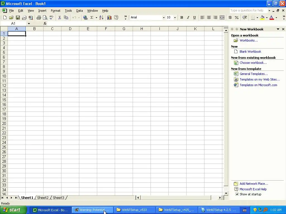Click the Copy icon
286x214 pixels.
66,18
